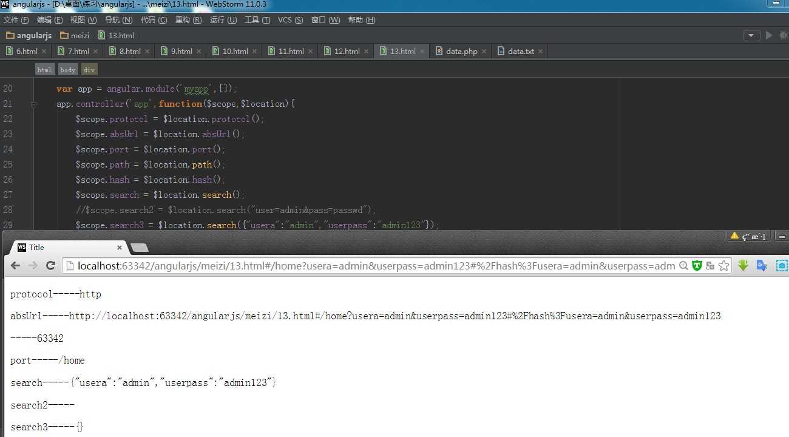Collapse the code fold on line 21
789x437 pixels.
[34, 104]
